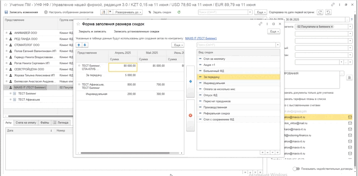This screenshot has width=358, height=176.
Task: Select discount type Больничный ФД
Action: [238, 71]
